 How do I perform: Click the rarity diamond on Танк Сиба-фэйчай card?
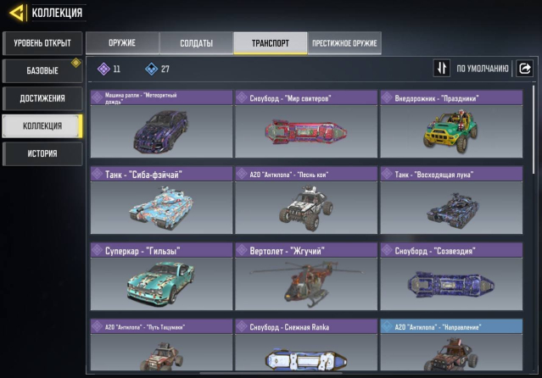point(98,174)
